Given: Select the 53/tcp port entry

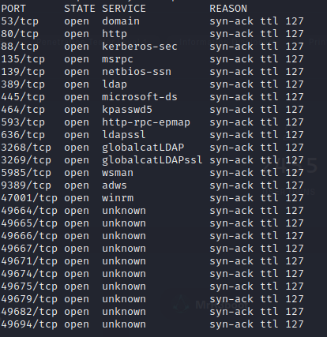Looking at the screenshot, I should 20,21.
